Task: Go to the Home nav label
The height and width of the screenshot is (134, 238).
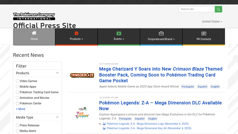Action: coord(34,39)
